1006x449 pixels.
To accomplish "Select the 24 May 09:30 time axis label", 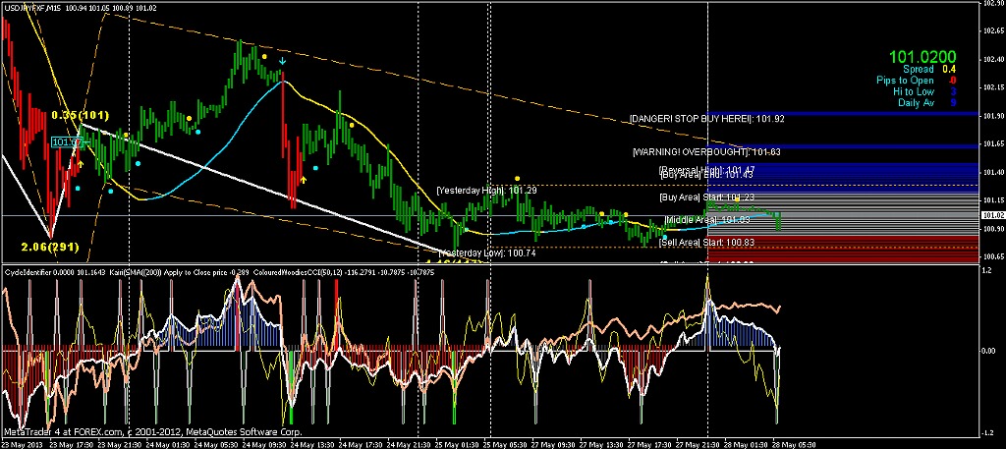I will click(x=266, y=443).
